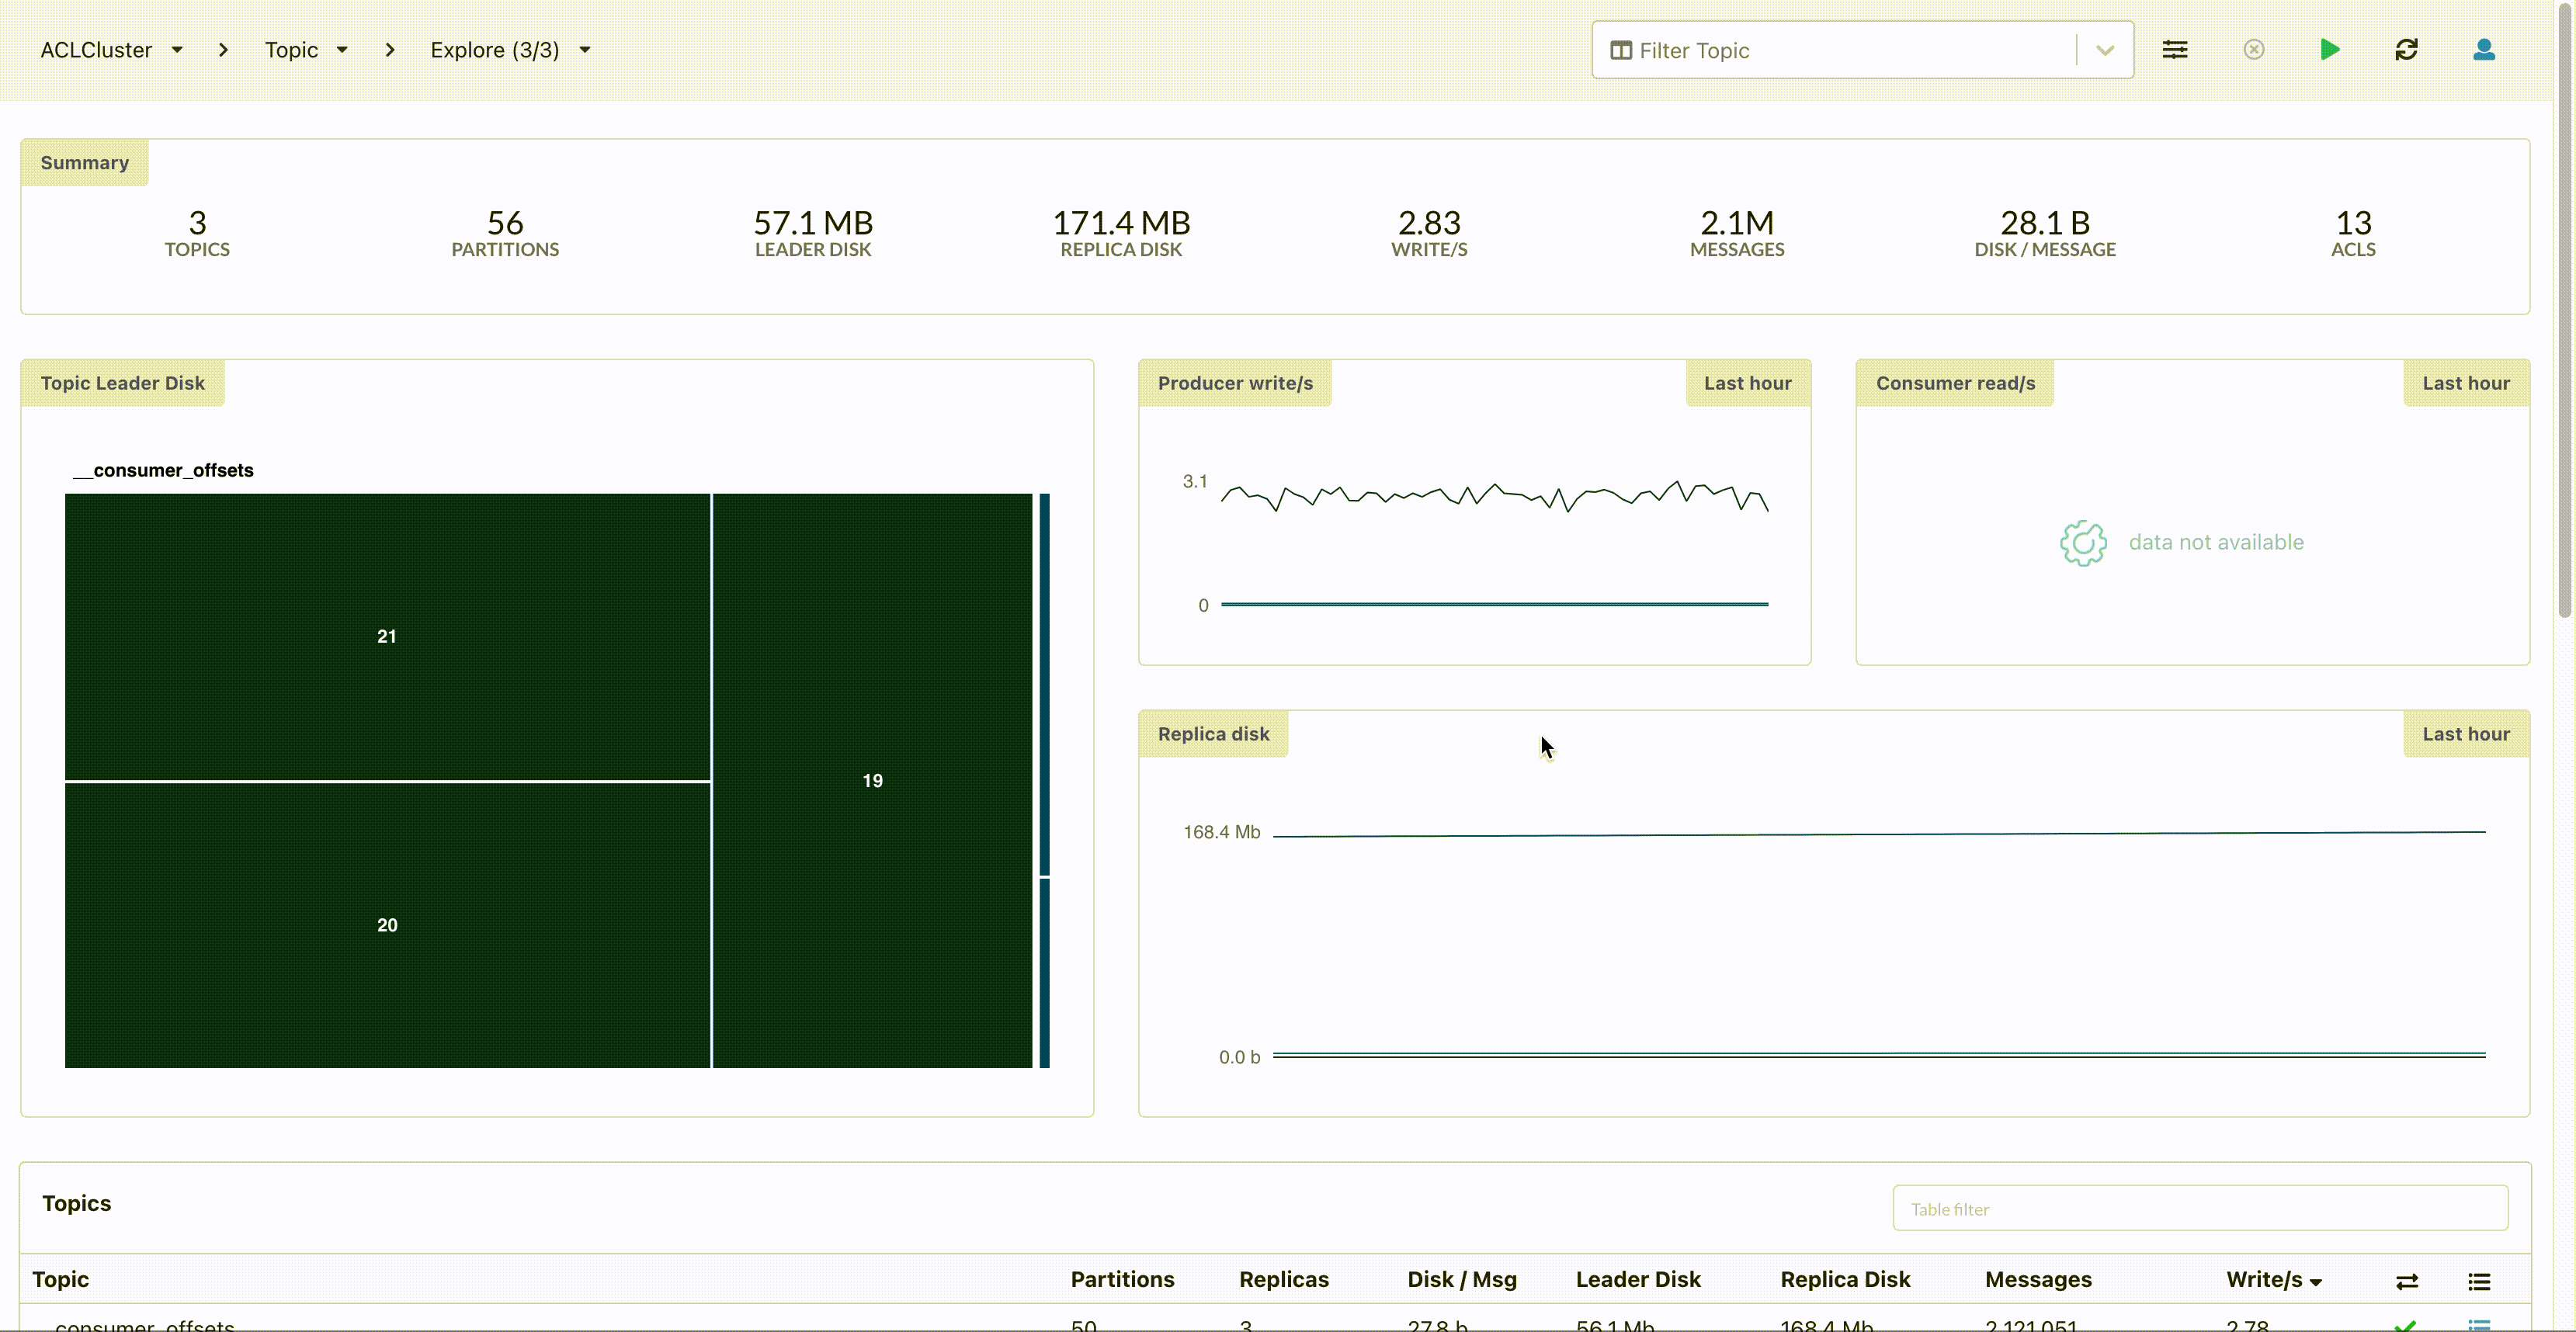Start live tail with the green play icon
The height and width of the screenshot is (1332, 2576).
click(x=2330, y=49)
